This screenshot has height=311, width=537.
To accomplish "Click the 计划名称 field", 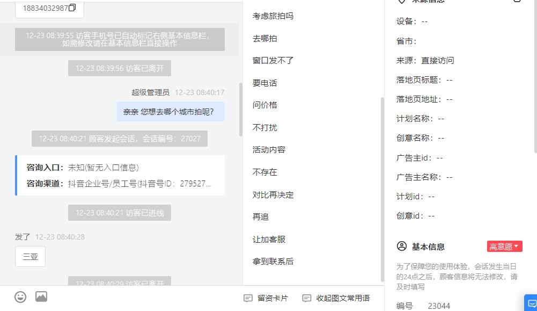I will click(420, 119).
